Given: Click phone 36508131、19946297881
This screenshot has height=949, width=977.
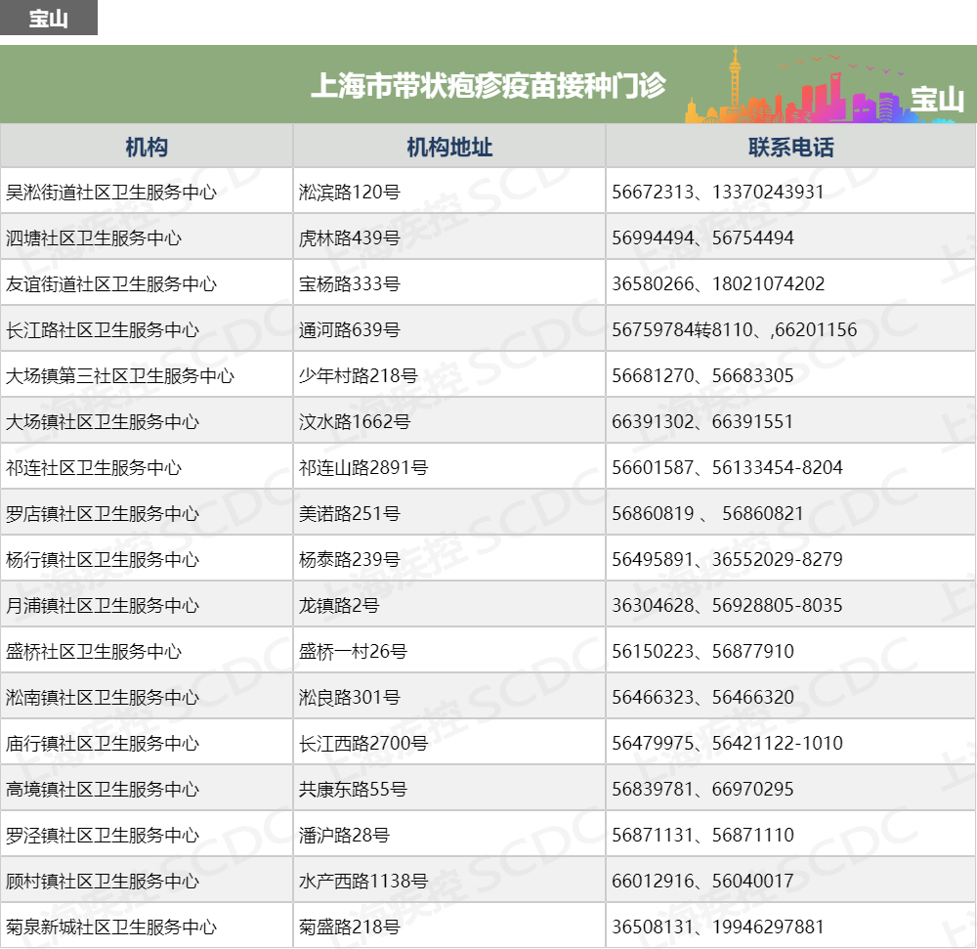Looking at the screenshot, I should pos(718,927).
